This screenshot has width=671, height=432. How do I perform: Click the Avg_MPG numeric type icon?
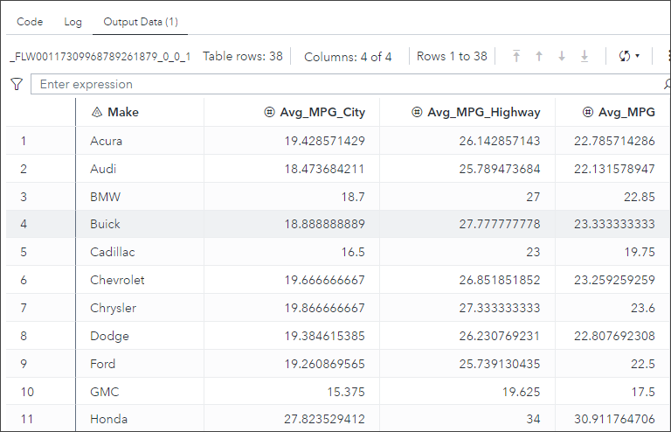point(588,112)
